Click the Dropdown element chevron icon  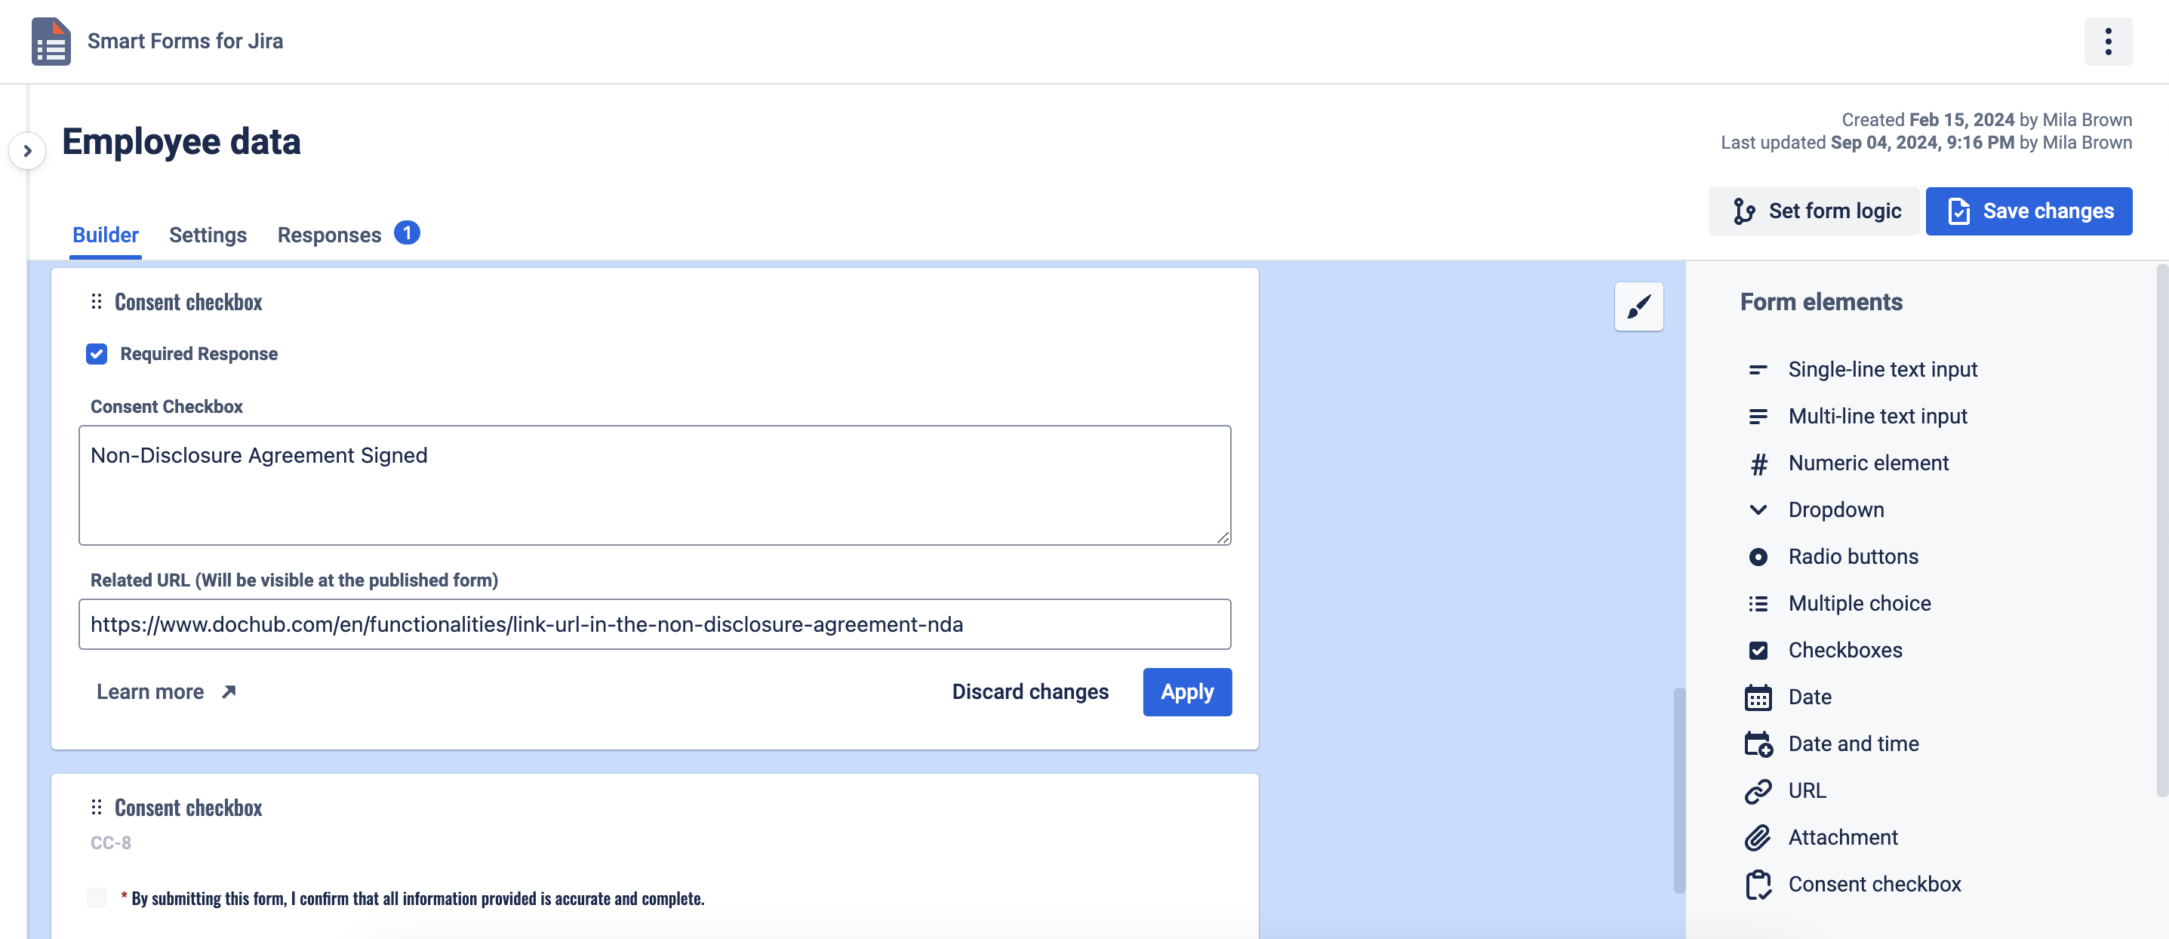1757,510
